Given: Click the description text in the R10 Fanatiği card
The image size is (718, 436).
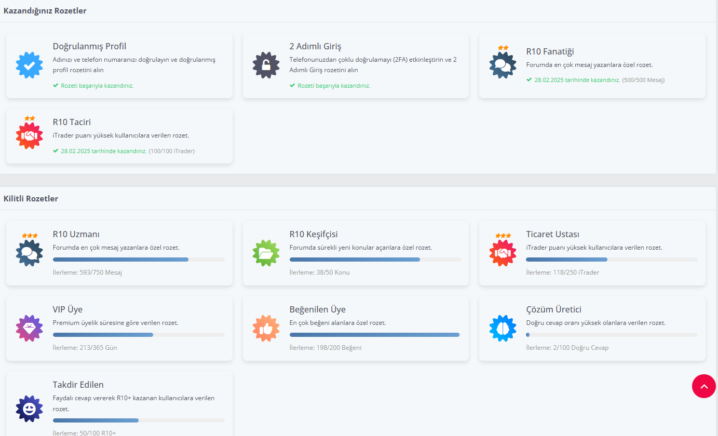Looking at the screenshot, I should coord(589,65).
